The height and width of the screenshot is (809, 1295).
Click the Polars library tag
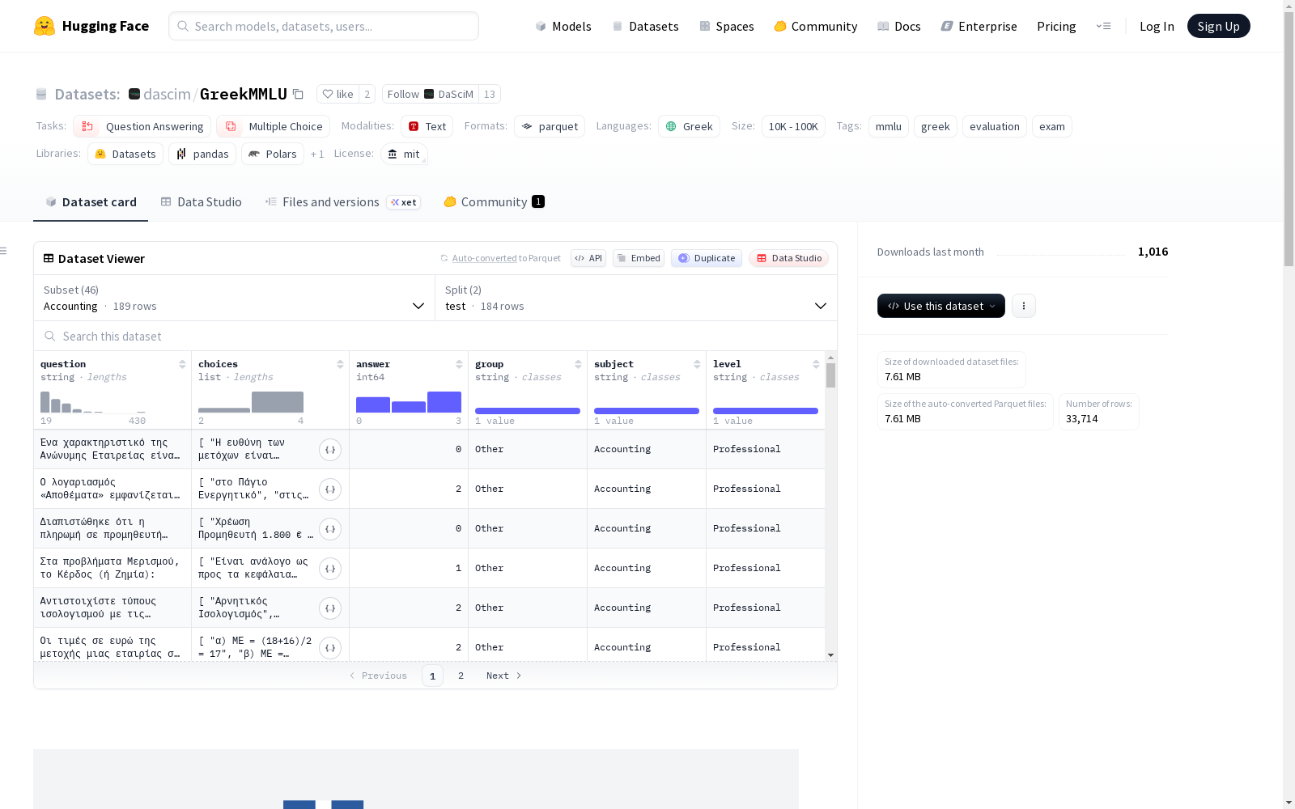(273, 154)
